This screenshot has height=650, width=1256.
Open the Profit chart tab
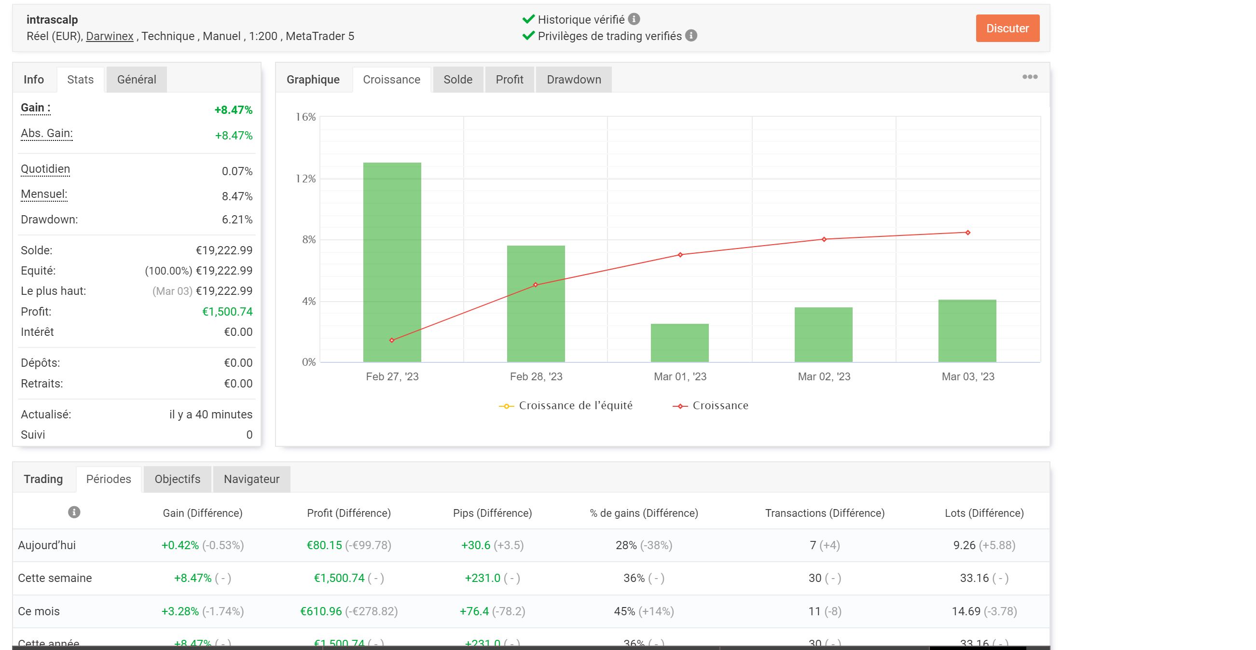pyautogui.click(x=509, y=80)
